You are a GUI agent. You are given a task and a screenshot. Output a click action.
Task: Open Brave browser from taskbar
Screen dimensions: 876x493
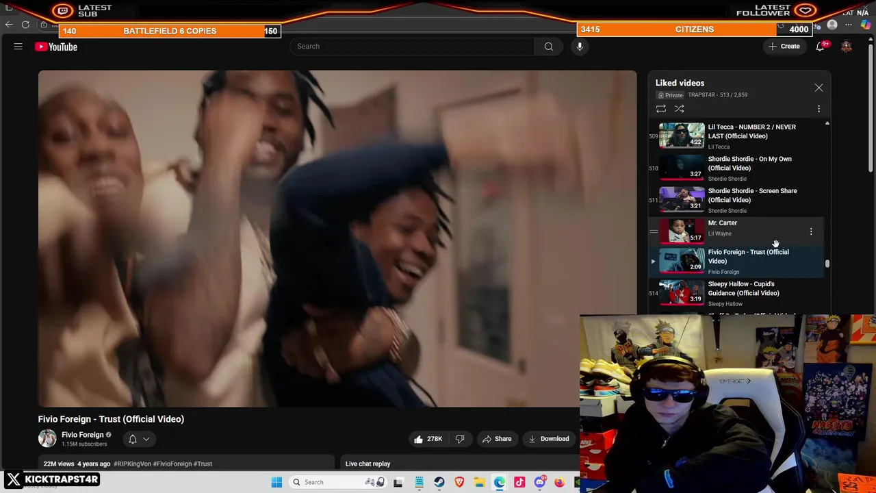pyautogui.click(x=459, y=482)
